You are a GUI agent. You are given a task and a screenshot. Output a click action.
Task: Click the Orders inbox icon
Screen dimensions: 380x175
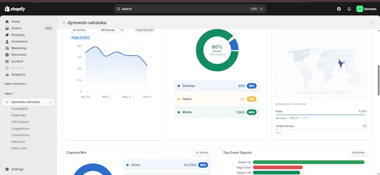coord(7,28)
